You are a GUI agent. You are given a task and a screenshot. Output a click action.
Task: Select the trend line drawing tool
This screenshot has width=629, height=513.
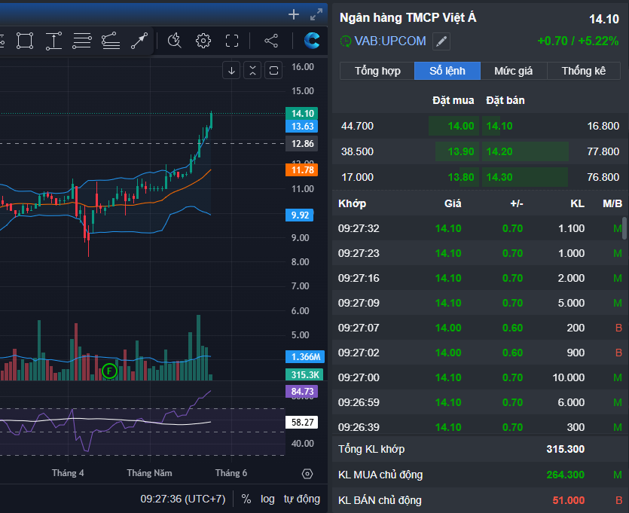tap(139, 41)
